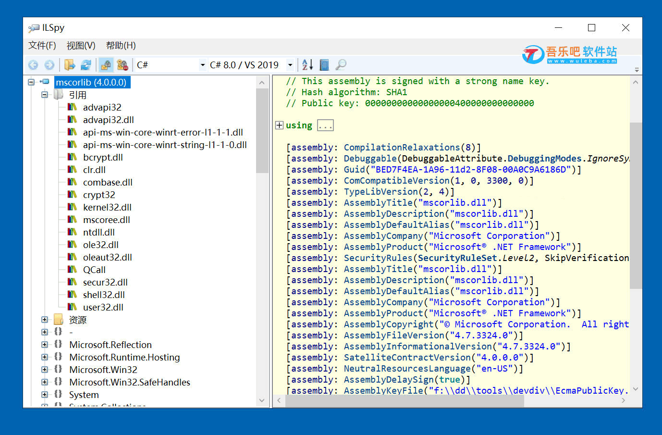Collapse the mscorlib (4.0.0.0) tree node

(x=31, y=82)
